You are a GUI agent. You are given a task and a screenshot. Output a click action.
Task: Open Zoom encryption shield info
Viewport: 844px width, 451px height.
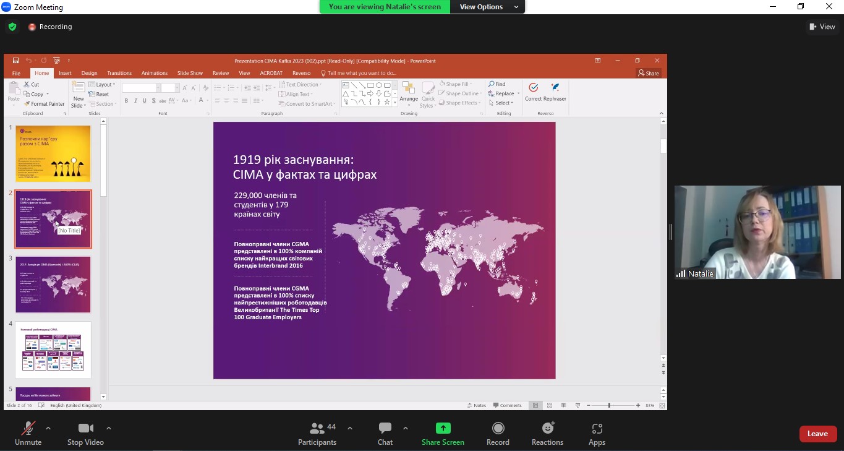12,27
